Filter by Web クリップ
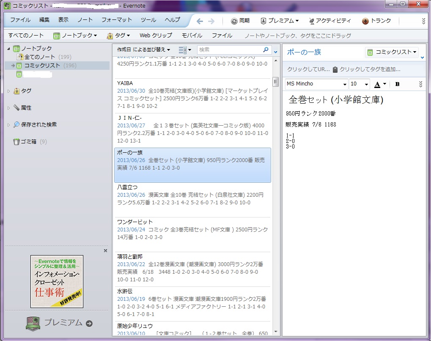 point(156,36)
